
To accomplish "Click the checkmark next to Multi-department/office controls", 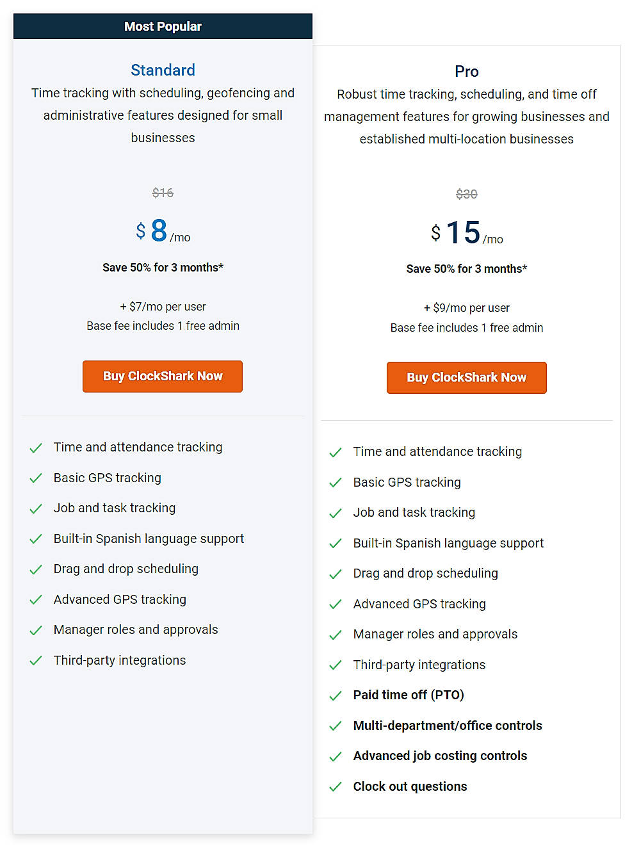I will 336,725.
